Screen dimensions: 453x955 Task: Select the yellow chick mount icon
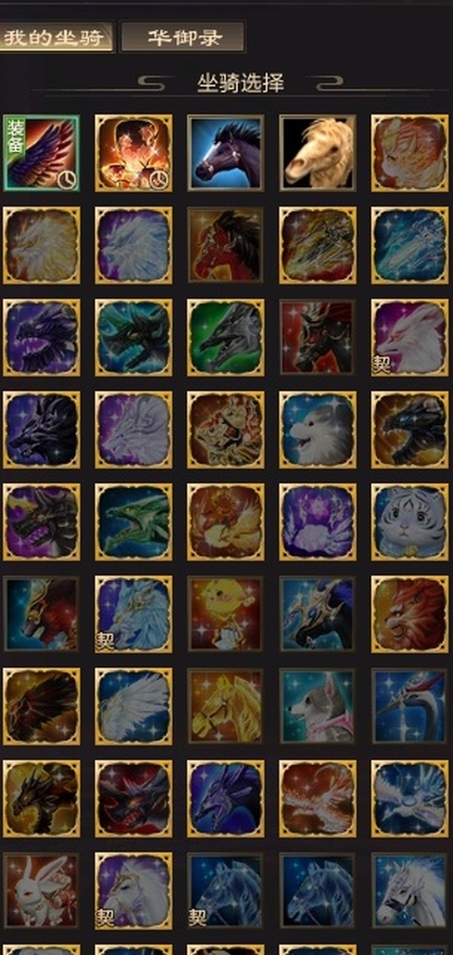point(225,614)
